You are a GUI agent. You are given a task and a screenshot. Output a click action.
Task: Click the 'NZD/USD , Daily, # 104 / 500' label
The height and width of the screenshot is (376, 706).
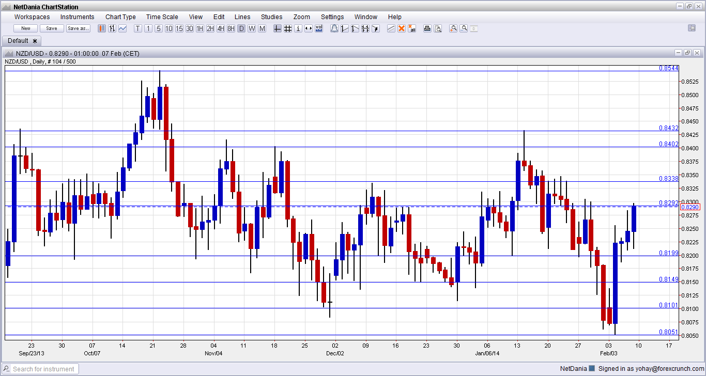point(40,61)
